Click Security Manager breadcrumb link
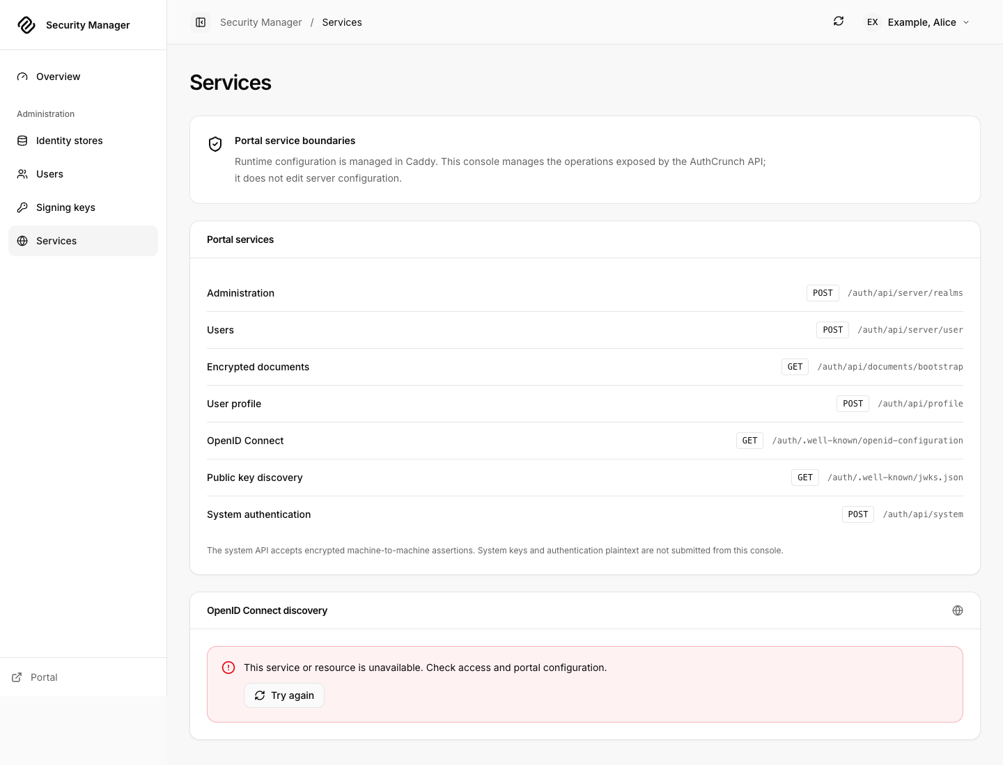The image size is (1003, 765). tap(261, 22)
